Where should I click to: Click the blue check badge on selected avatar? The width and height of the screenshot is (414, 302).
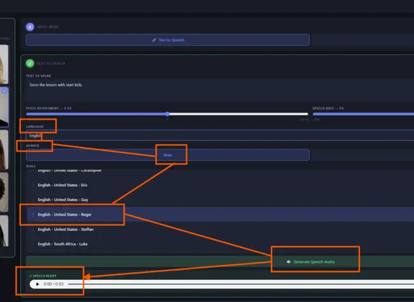tap(4, 91)
